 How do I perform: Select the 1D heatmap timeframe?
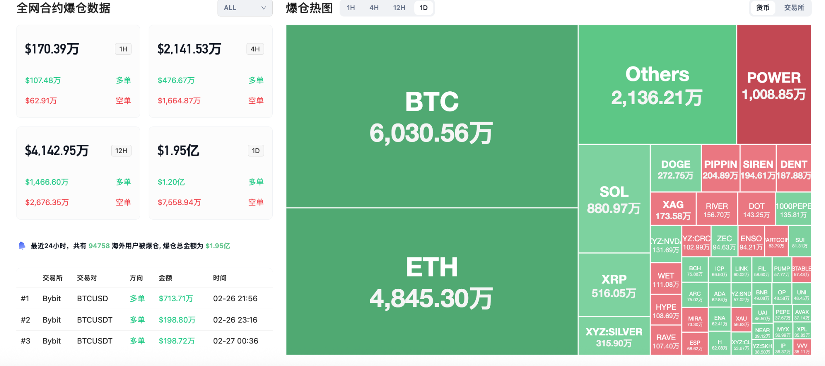423,8
